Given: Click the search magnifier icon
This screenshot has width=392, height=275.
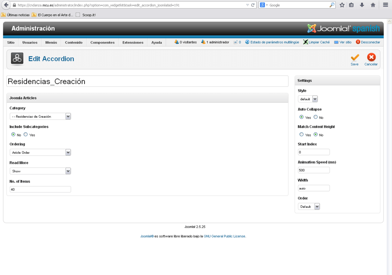Looking at the screenshot, I should pyautogui.click(x=332, y=5).
